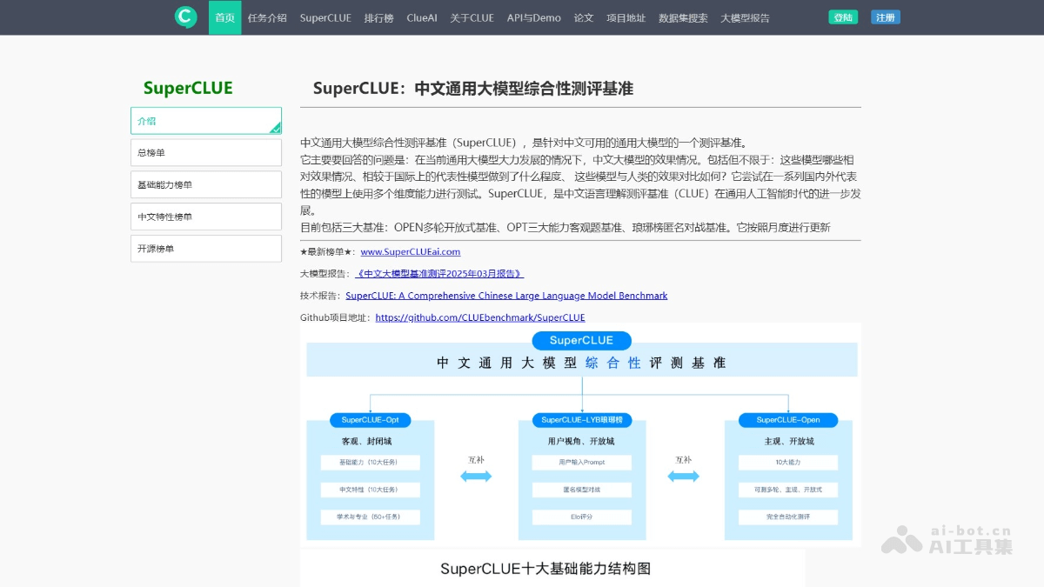Click 论文 in the navigation bar
This screenshot has width=1044, height=587.
tap(583, 17)
